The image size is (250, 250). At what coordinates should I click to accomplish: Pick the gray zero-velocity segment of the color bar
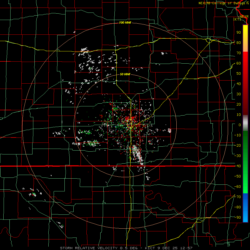(245, 123)
